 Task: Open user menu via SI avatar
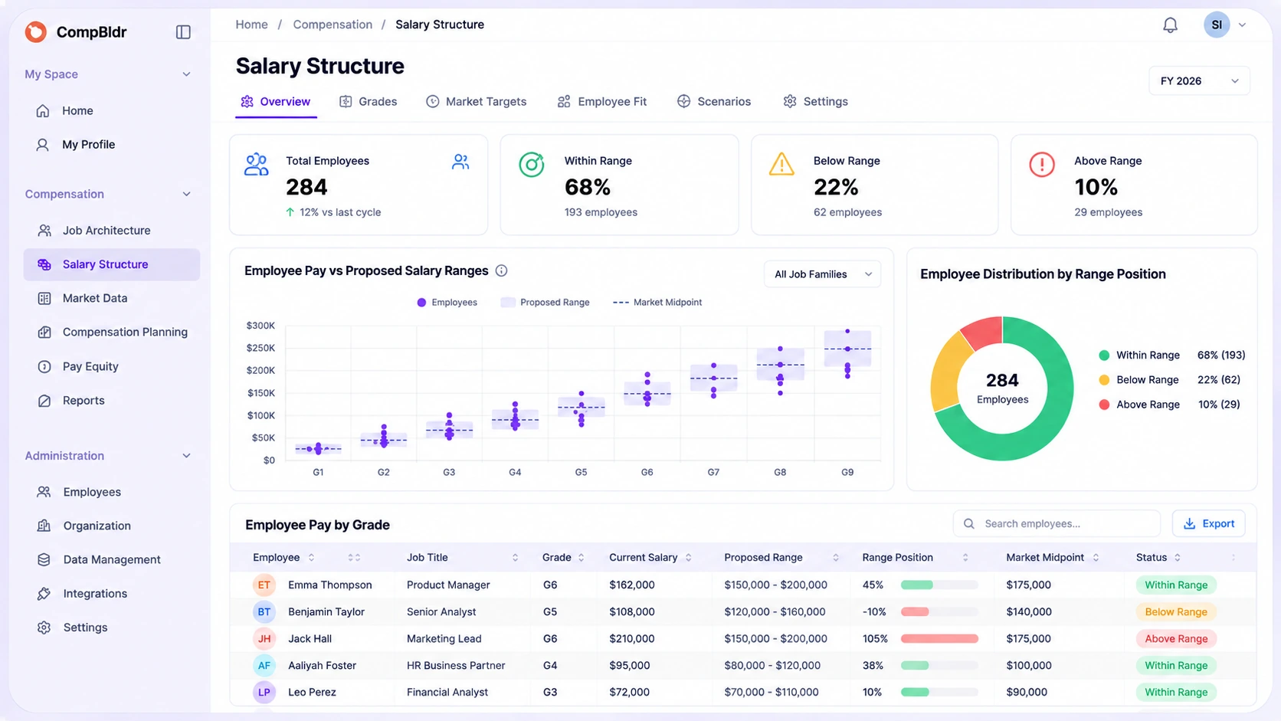[x=1217, y=25]
